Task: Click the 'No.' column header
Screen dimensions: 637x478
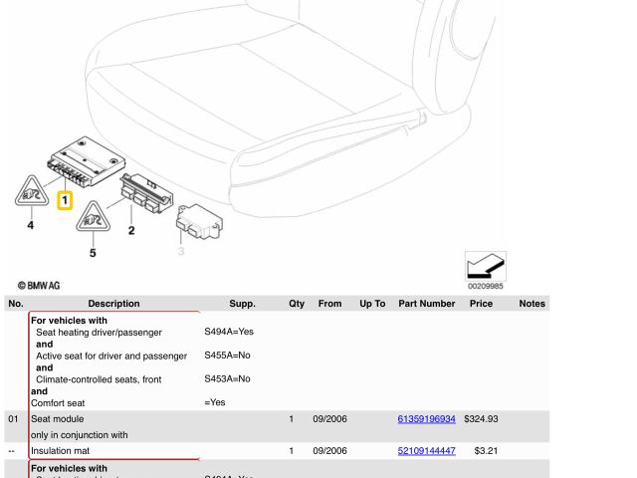Action: click(16, 304)
